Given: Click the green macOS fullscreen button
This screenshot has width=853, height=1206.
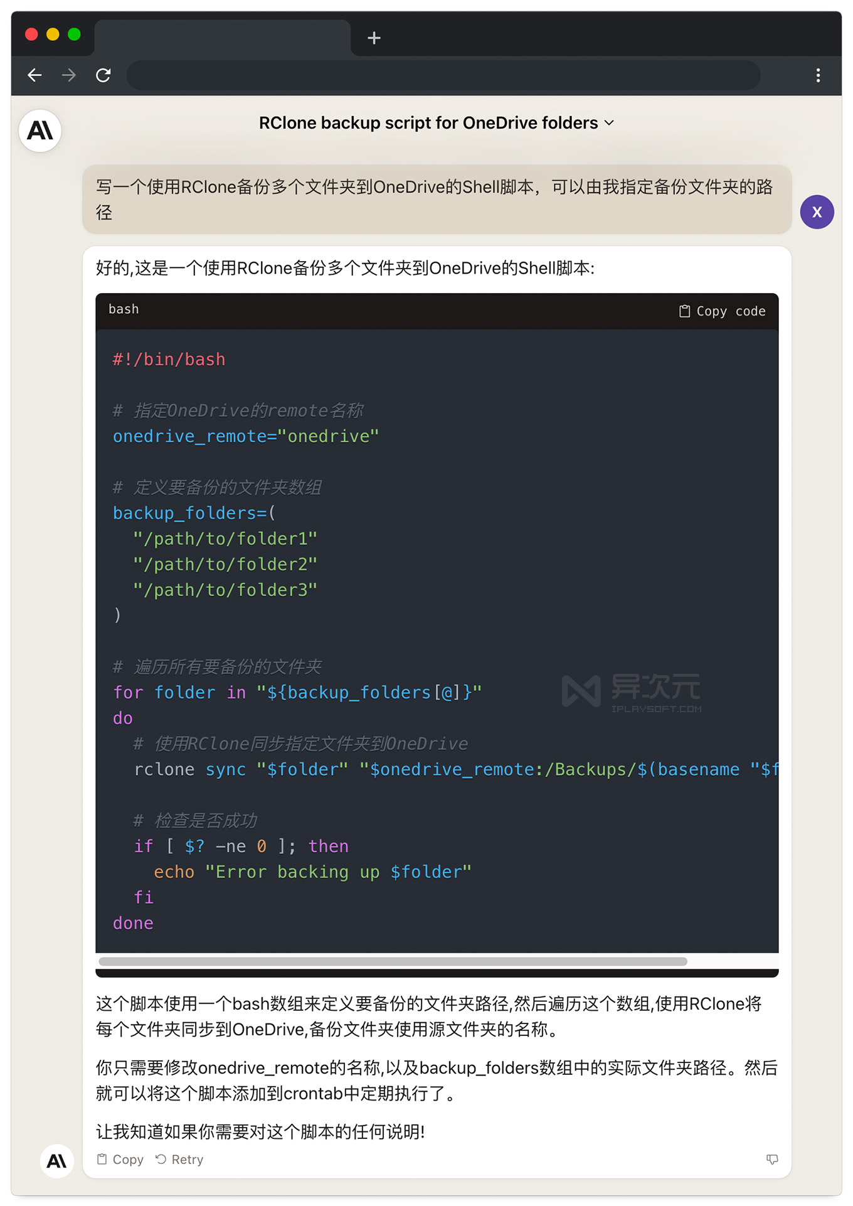Looking at the screenshot, I should [74, 34].
